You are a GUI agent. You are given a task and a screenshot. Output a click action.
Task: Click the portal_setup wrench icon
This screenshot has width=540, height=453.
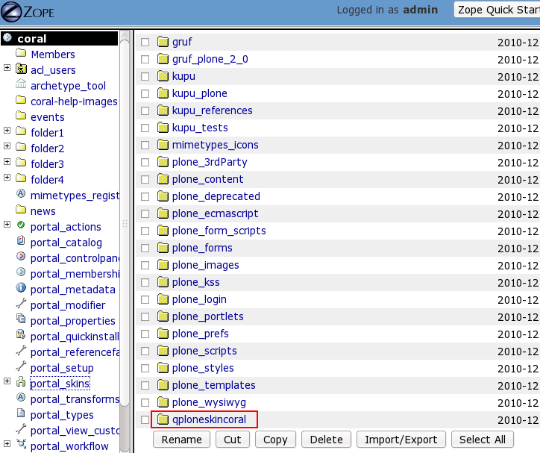click(x=21, y=366)
